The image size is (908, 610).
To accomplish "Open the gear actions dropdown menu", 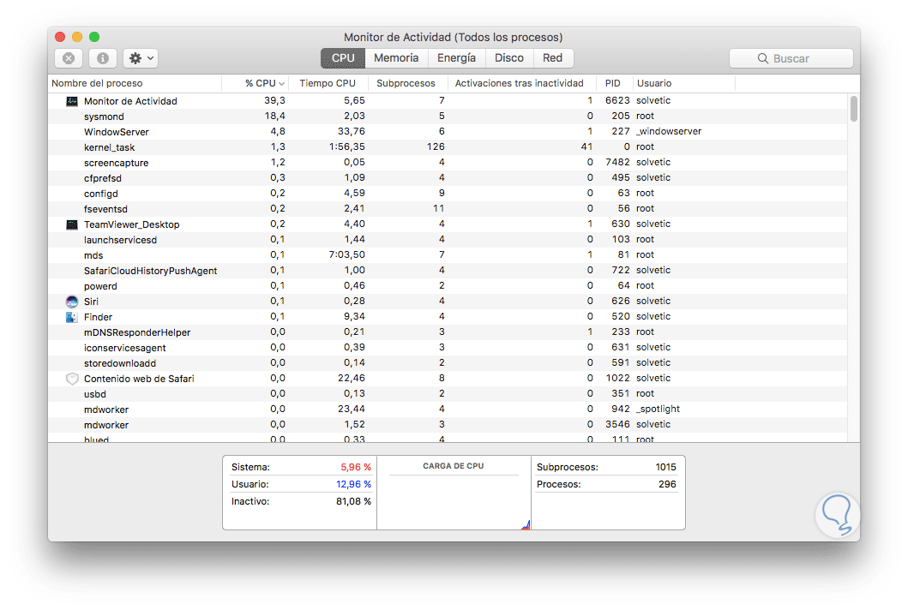I will 141,58.
